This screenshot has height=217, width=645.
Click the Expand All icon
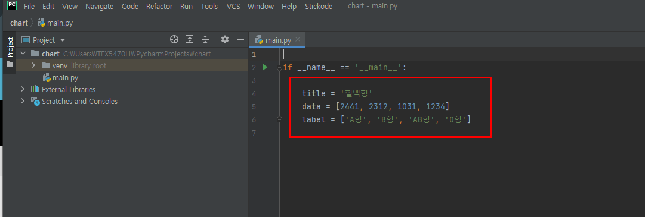(190, 39)
